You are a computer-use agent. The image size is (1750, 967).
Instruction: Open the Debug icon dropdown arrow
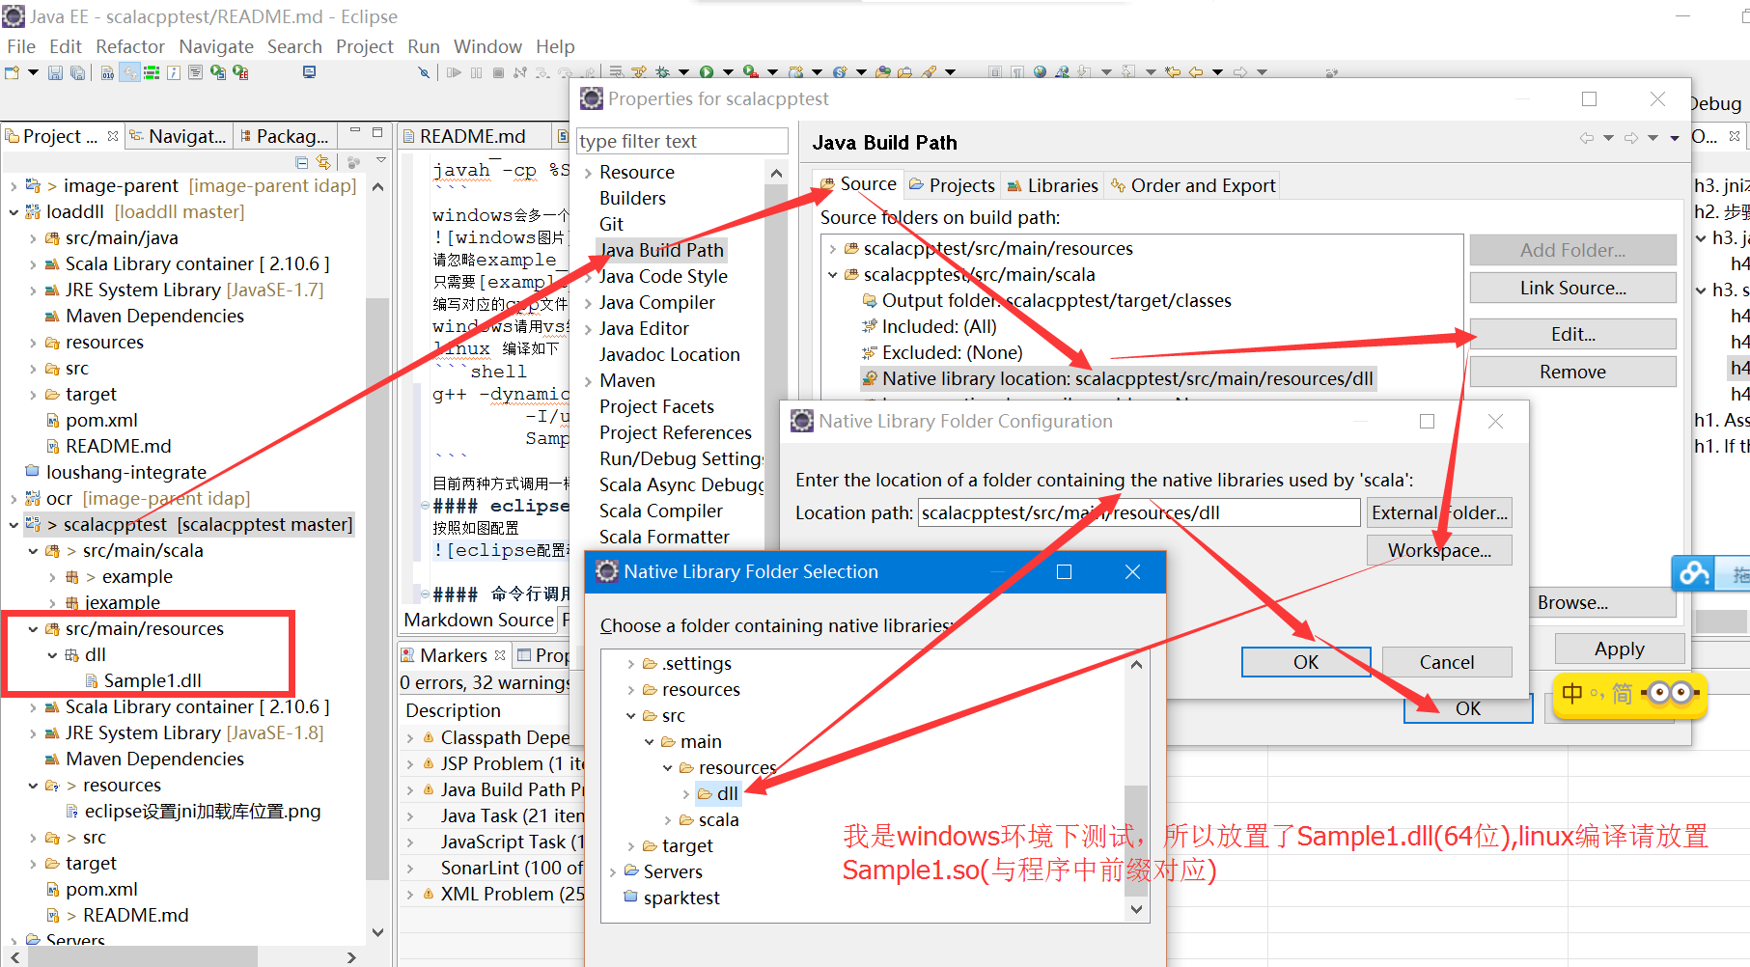pyautogui.click(x=683, y=71)
